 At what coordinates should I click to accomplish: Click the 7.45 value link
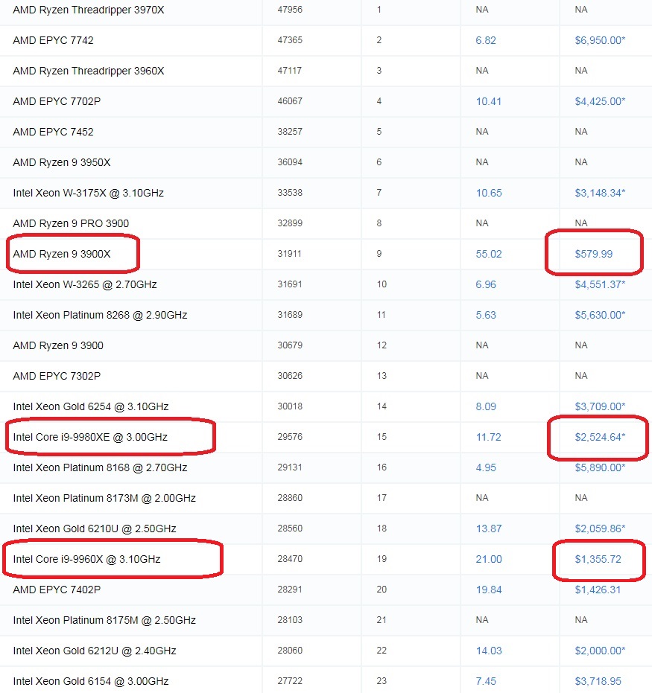tap(486, 680)
